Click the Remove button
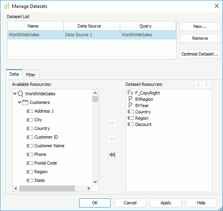This screenshot has width=223, height=211. tap(200, 38)
